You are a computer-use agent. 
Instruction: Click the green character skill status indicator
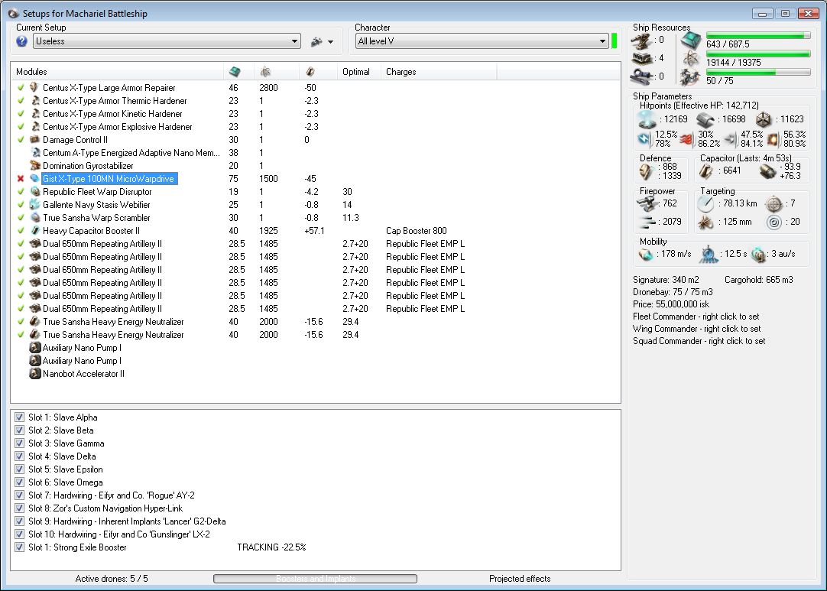pyautogui.click(x=615, y=41)
